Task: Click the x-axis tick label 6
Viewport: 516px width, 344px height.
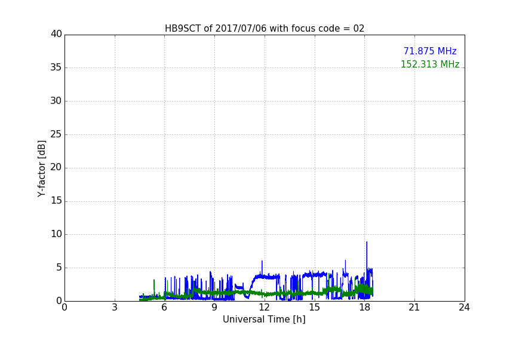Action: (164, 308)
